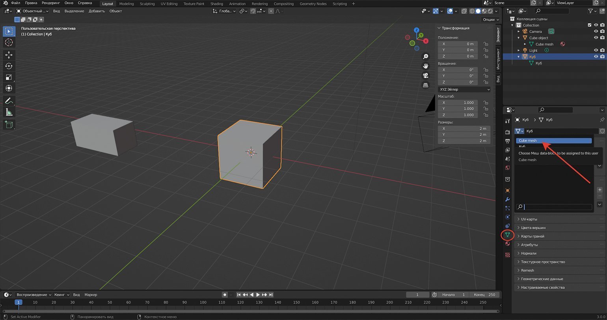Toggle eye icon for the Куб object
This screenshot has height=320, width=607.
click(596, 57)
